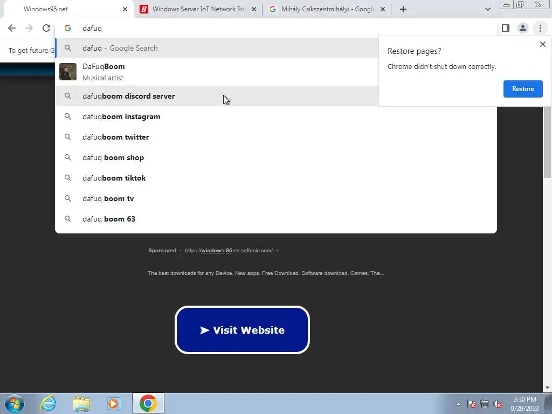Open the profile avatar menu
552x414 pixels.
tap(523, 28)
